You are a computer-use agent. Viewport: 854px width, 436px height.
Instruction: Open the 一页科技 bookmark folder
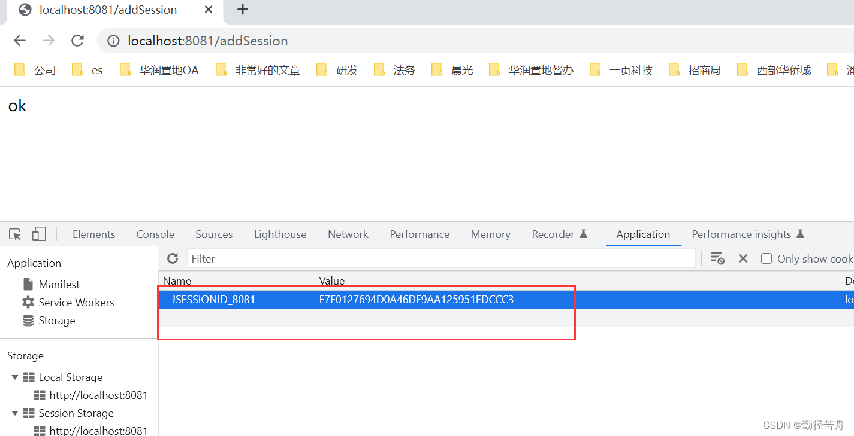[x=621, y=71]
